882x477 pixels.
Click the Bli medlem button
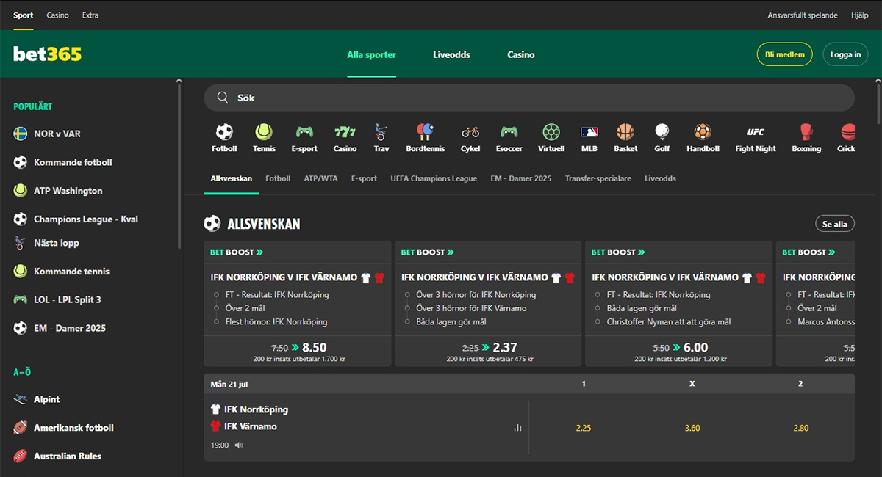tap(785, 54)
